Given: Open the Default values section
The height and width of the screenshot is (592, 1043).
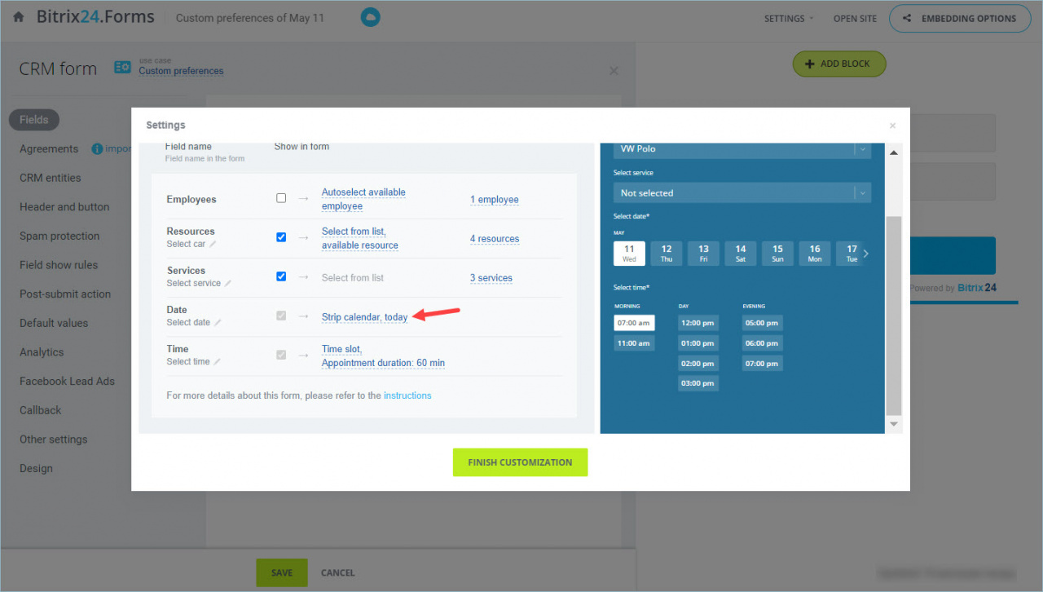Looking at the screenshot, I should [54, 323].
